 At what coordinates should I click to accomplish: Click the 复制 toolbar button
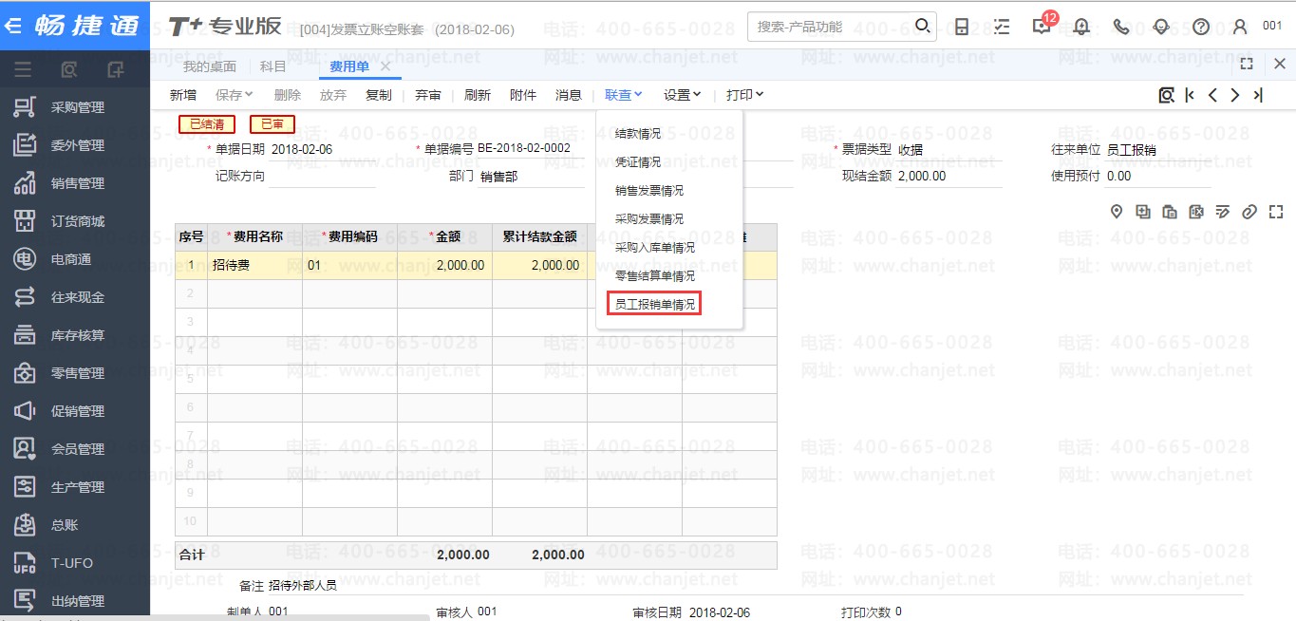378,95
